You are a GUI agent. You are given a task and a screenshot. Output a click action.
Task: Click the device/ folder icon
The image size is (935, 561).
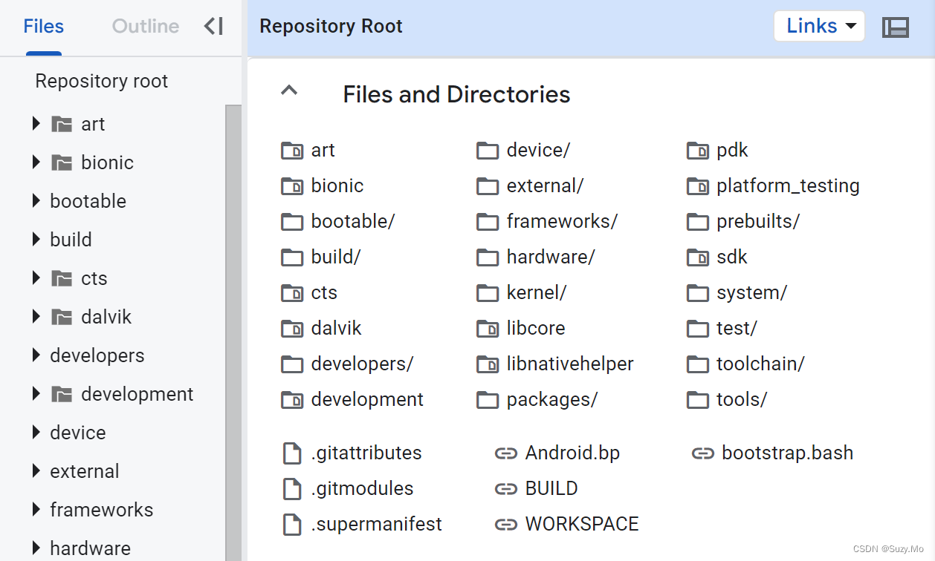(x=488, y=151)
